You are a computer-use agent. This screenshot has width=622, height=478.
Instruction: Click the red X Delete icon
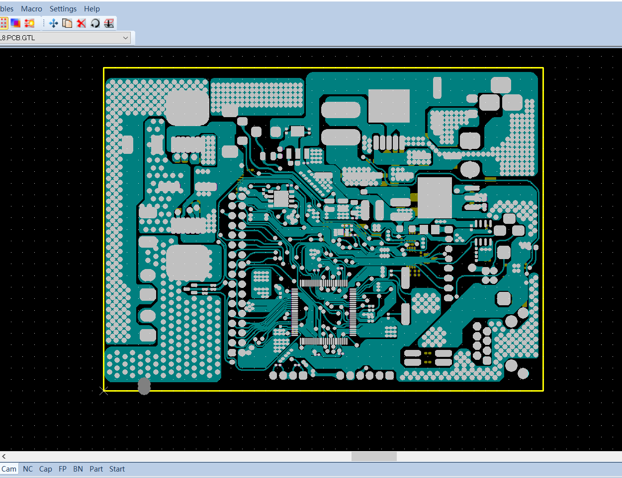pos(81,23)
